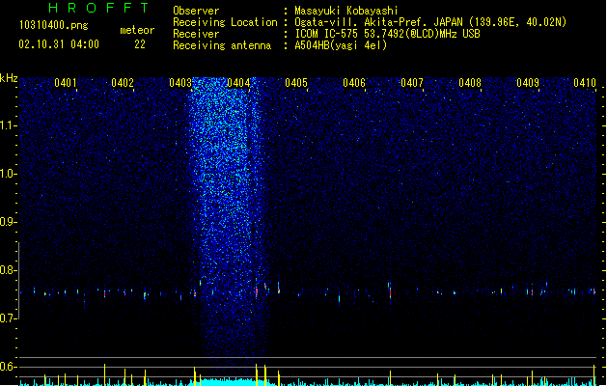Click the timestamp 02.10.31 04:00
The height and width of the screenshot is (386, 607).
[59, 44]
